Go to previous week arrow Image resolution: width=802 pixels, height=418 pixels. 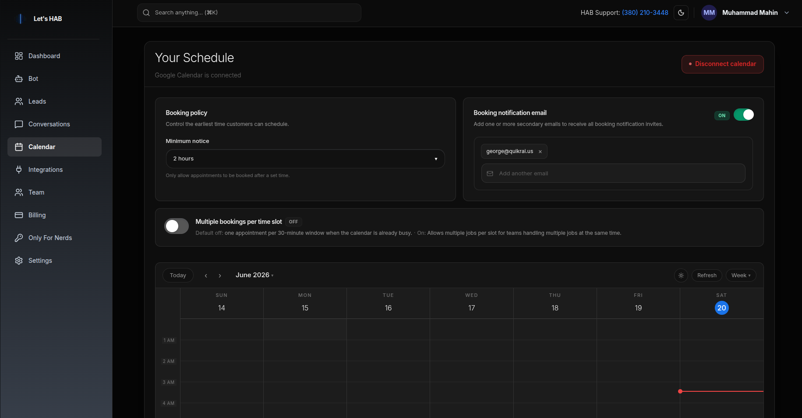(206, 275)
